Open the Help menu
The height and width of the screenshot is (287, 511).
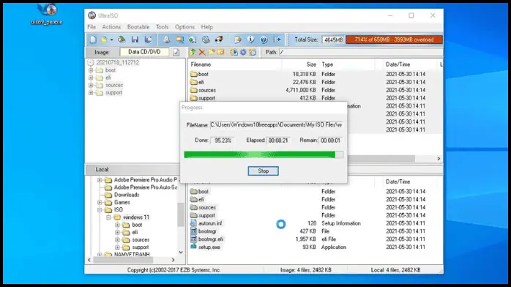pyautogui.click(x=206, y=27)
